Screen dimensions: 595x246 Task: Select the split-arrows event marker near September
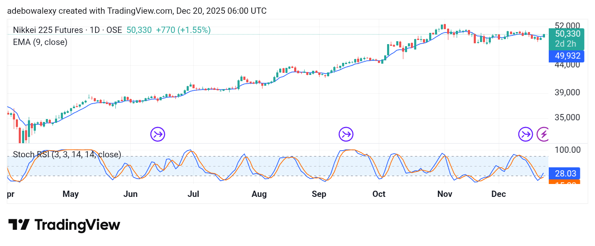click(346, 134)
